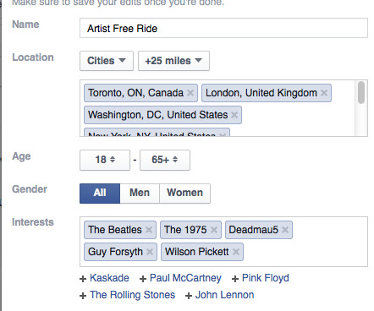Open the Cities location type dropdown
This screenshot has width=374, height=311.
coord(107,61)
